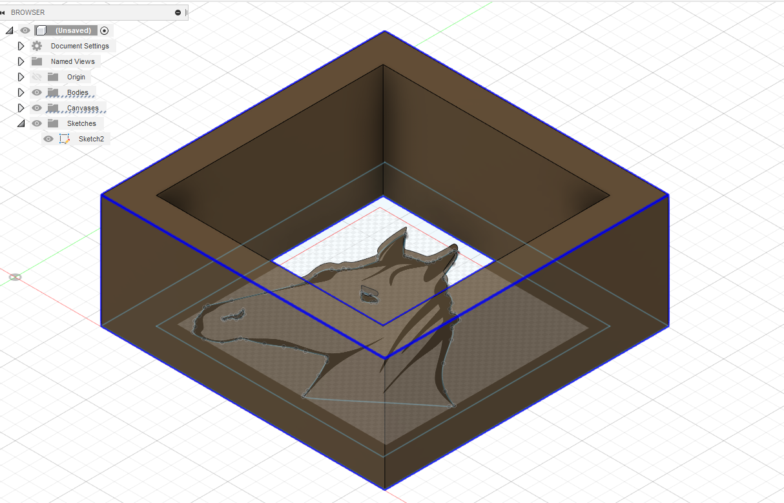
Task: Hide the Bodies folder via eye icon
Action: [x=37, y=92]
